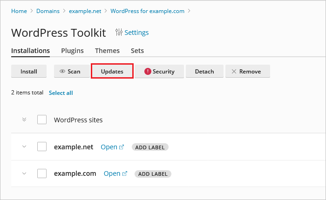
Task: Go to the Sets tab
Action: coord(137,51)
